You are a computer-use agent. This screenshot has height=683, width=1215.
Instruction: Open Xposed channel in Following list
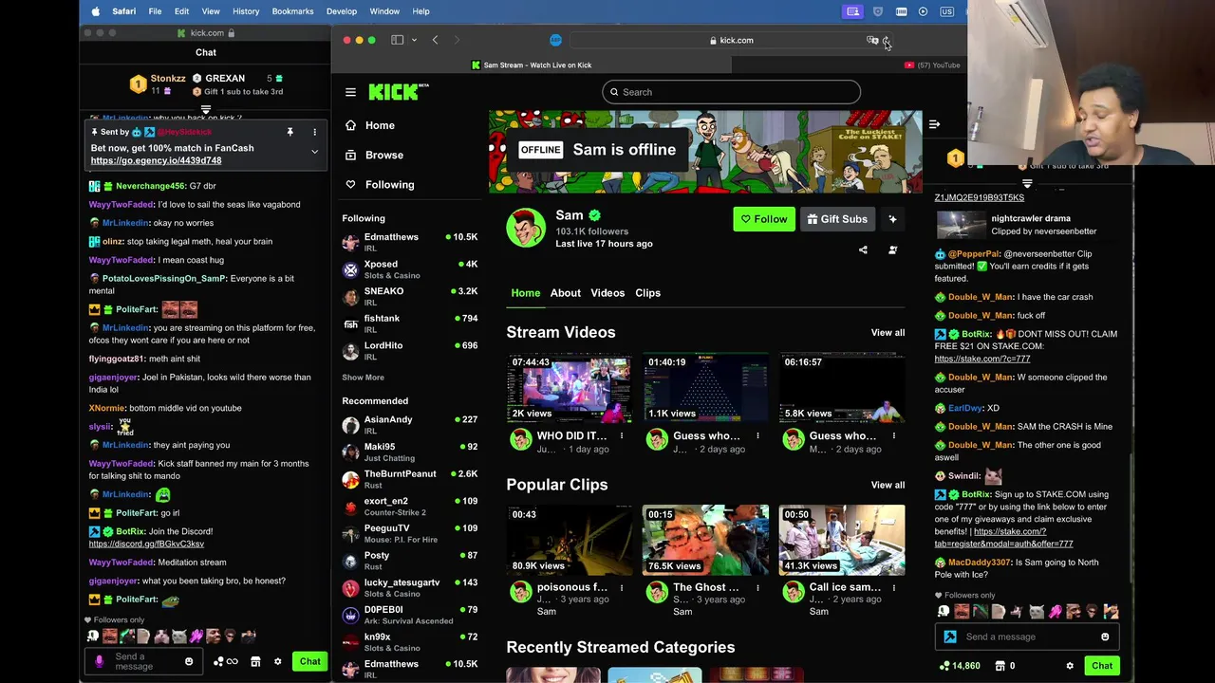coord(410,269)
